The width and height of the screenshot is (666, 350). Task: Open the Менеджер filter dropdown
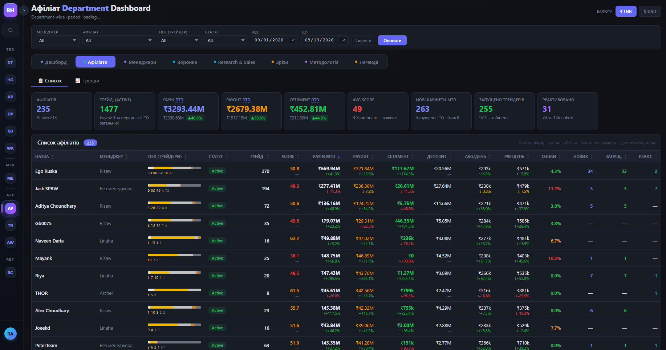coord(57,40)
